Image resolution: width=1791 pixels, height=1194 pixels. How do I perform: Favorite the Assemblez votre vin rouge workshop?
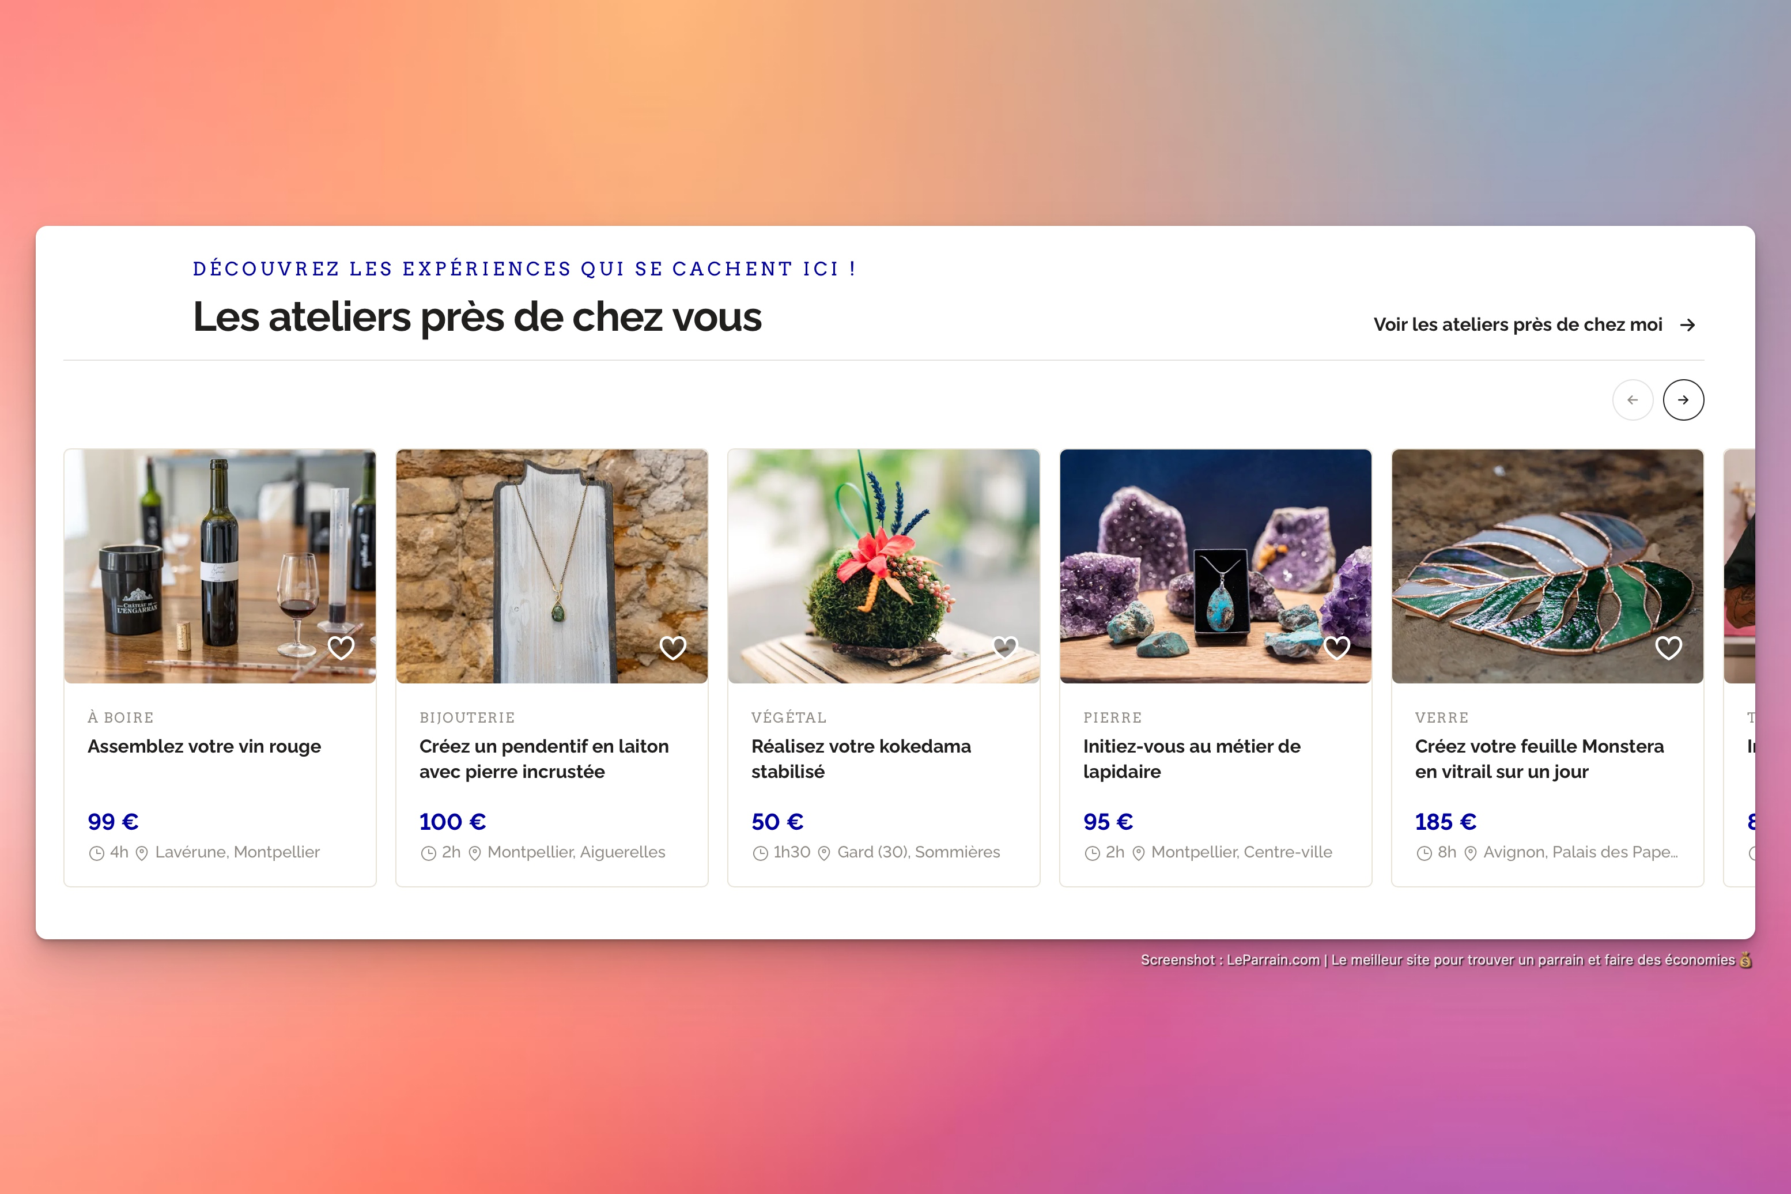tap(341, 648)
